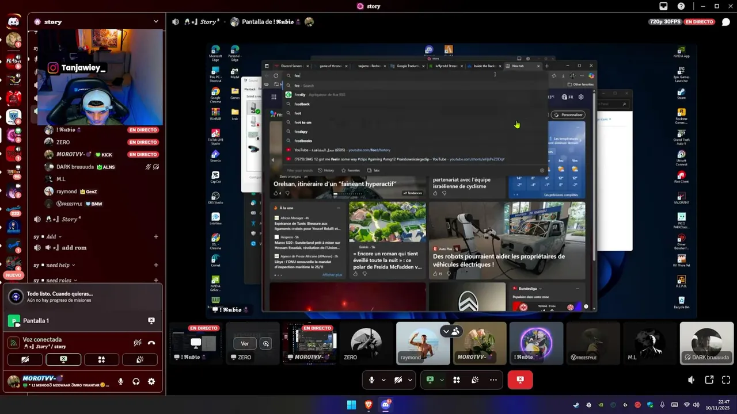Add a channel to the add category
The image size is (737, 414).
tap(156, 236)
